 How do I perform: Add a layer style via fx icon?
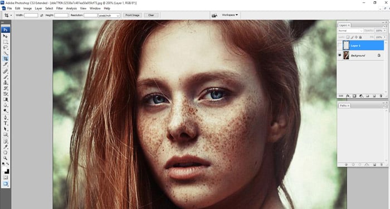tap(348, 96)
